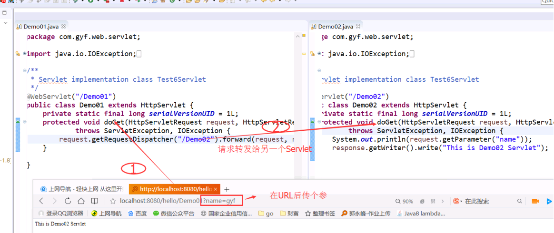Click the System.out.println line in Demo02

(x=432, y=139)
